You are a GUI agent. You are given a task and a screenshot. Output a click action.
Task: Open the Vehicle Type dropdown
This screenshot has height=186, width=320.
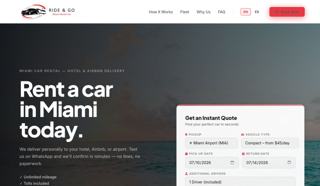[x=270, y=143]
